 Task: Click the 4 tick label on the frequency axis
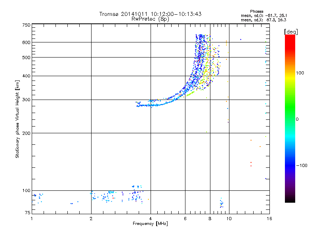(x=151, y=219)
